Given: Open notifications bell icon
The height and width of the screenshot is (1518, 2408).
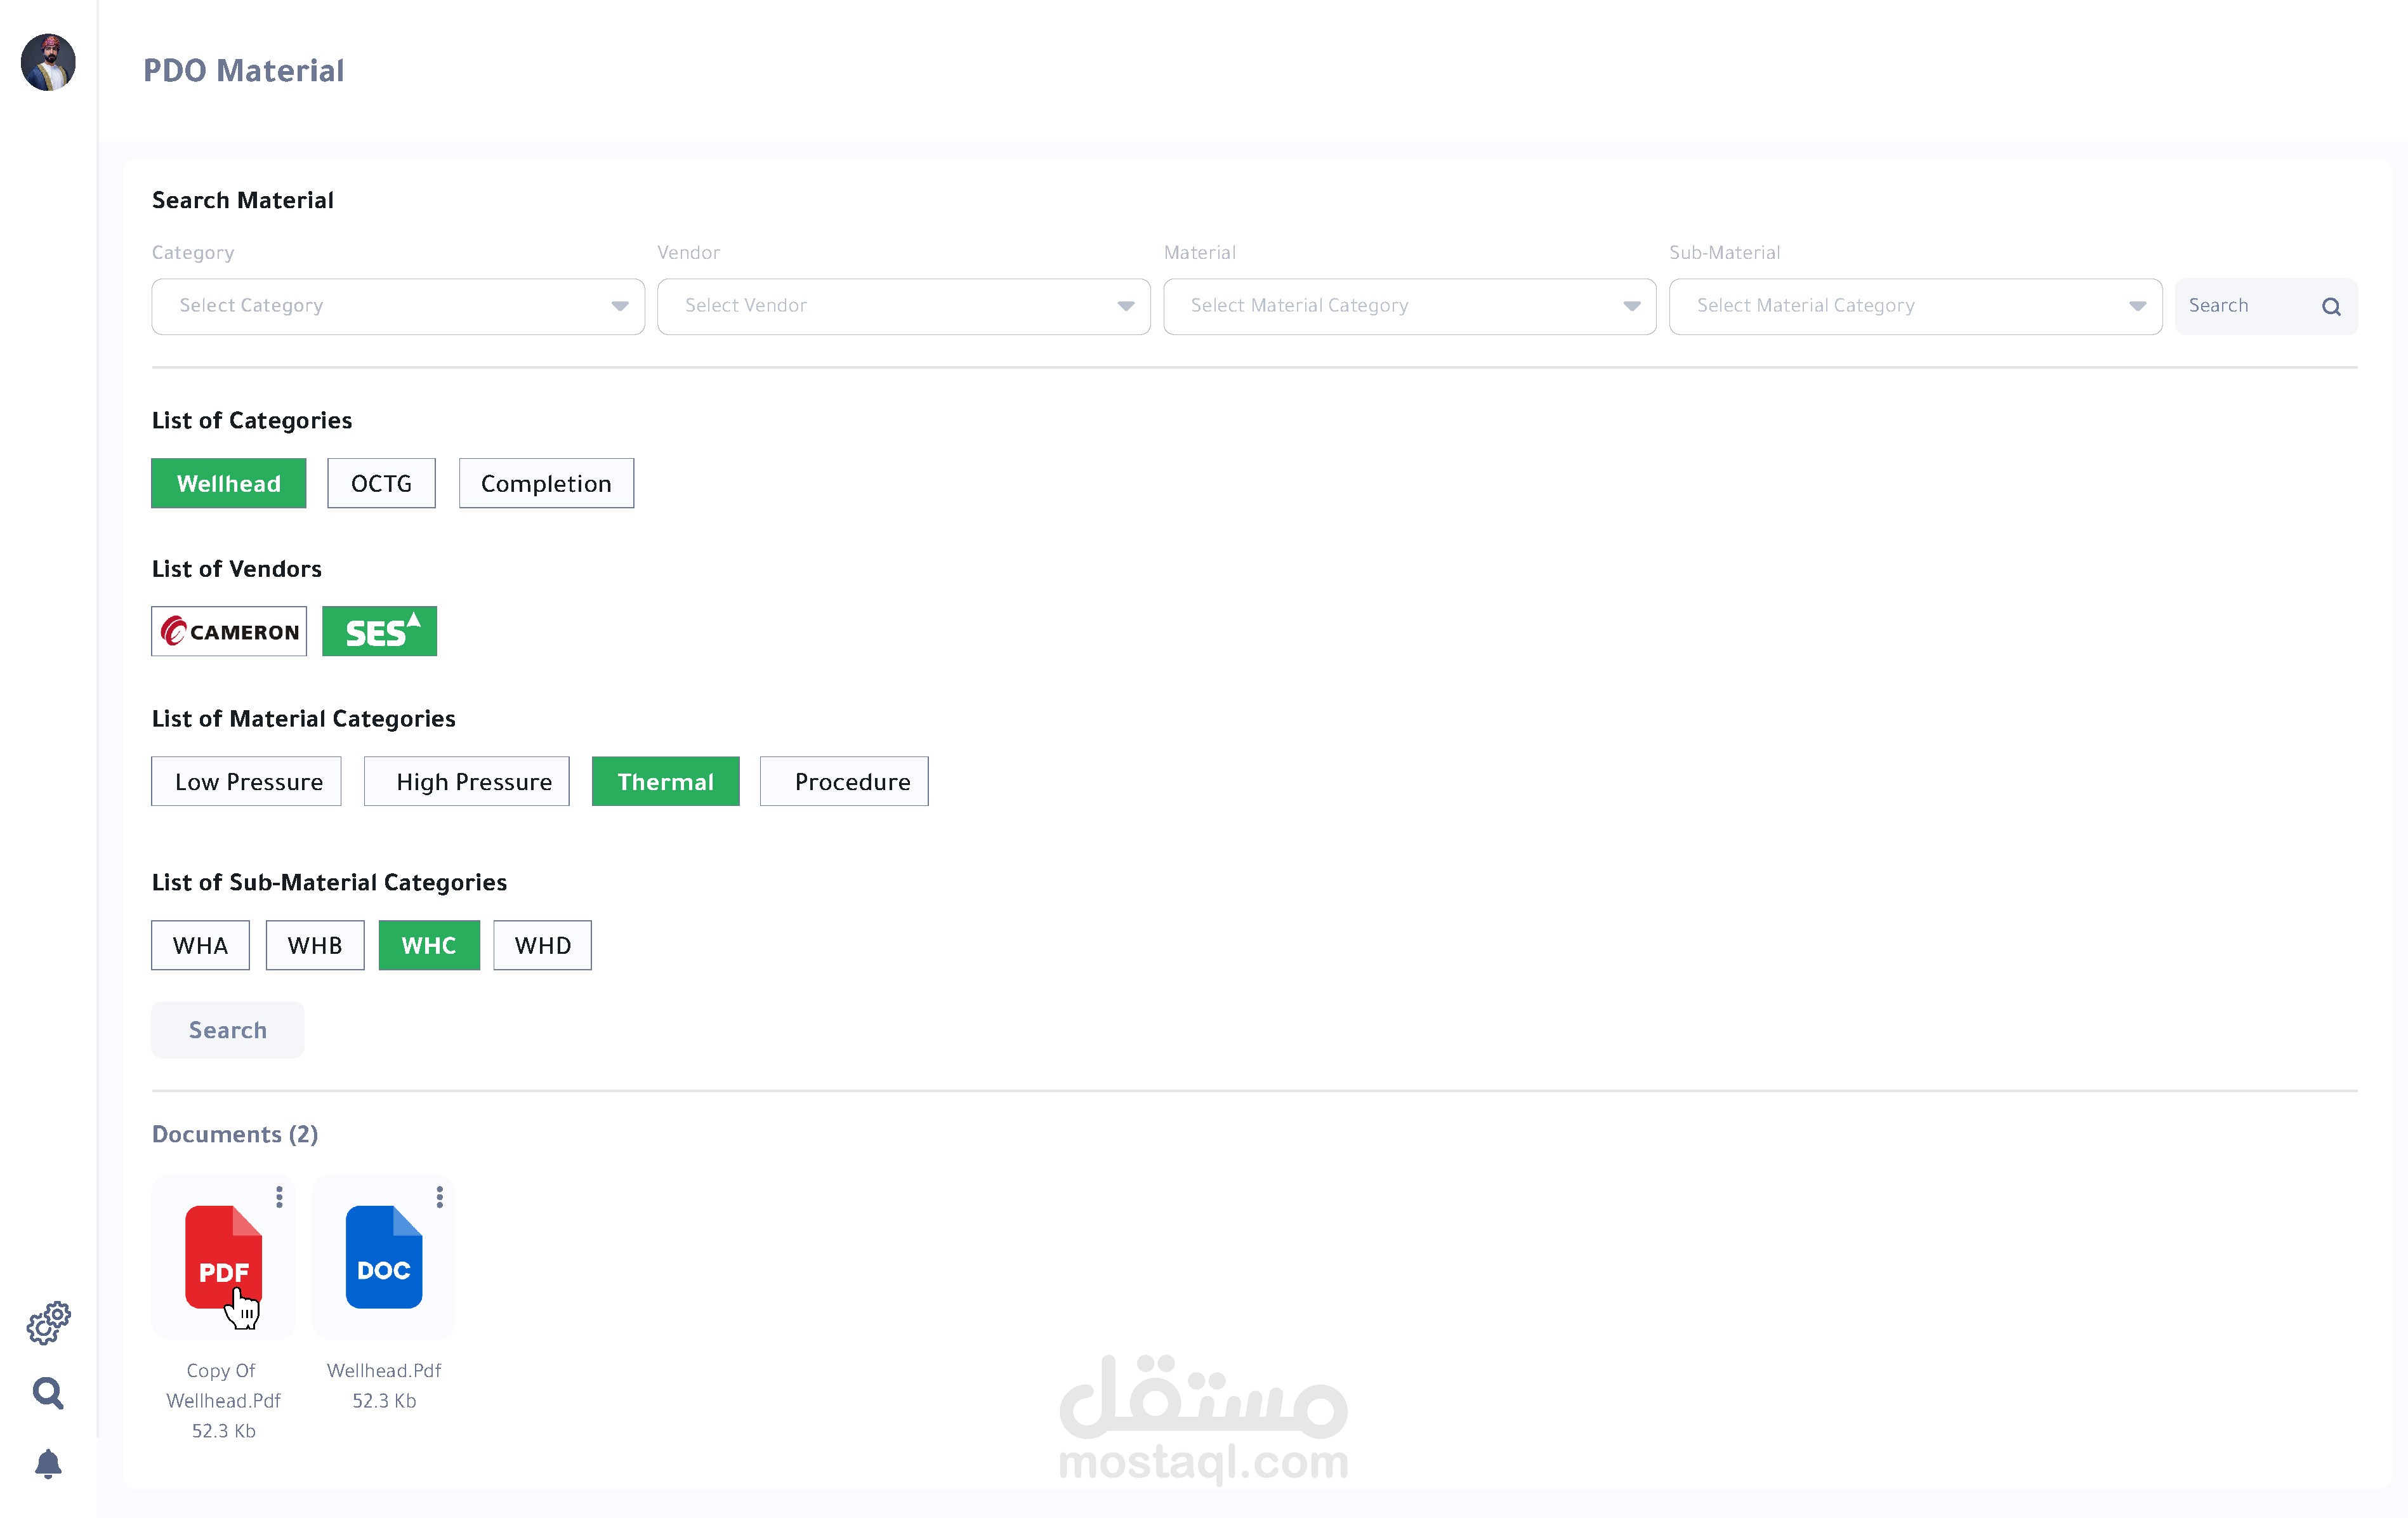Looking at the screenshot, I should [x=48, y=1463].
